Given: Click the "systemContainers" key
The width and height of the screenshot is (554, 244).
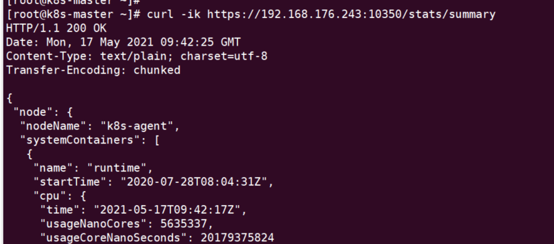Looking at the screenshot, I should point(80,140).
